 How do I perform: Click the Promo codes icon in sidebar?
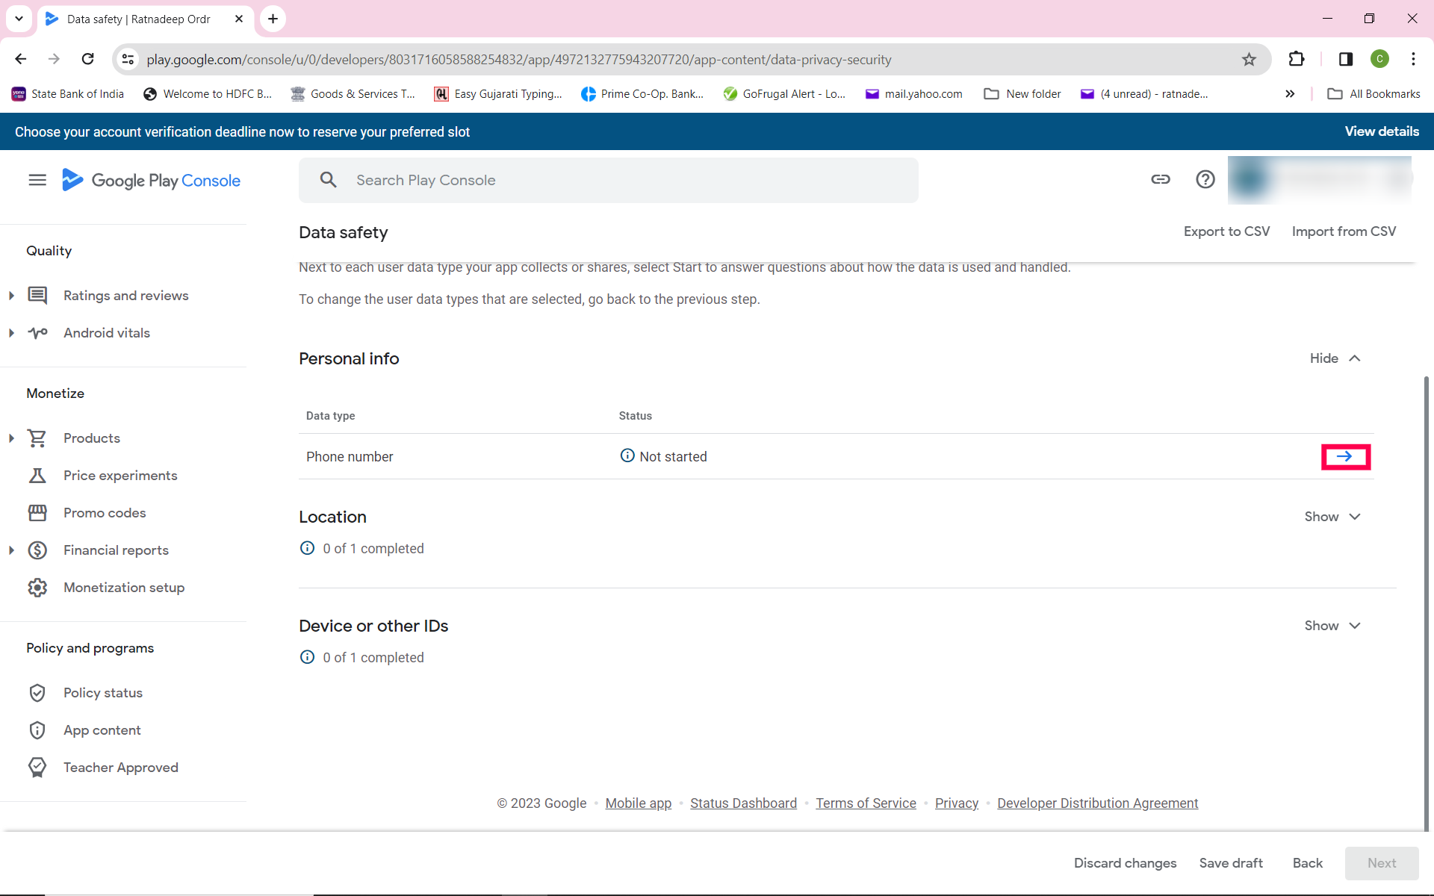point(37,513)
